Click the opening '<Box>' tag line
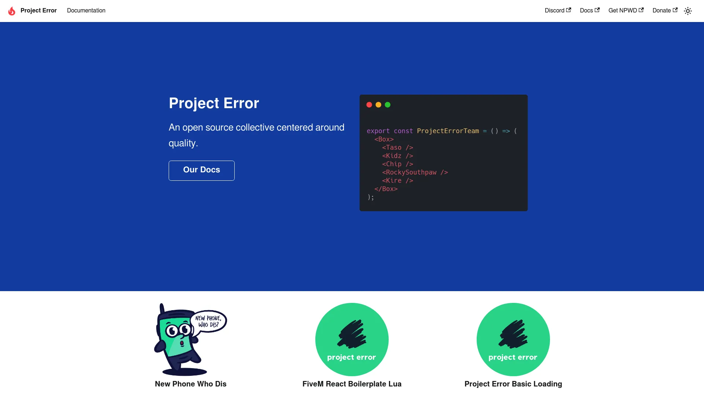Screen dimensions: 704x396 coord(384,139)
